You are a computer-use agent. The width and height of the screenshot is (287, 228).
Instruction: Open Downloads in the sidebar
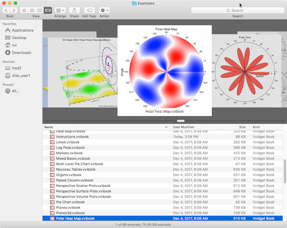coord(21,52)
